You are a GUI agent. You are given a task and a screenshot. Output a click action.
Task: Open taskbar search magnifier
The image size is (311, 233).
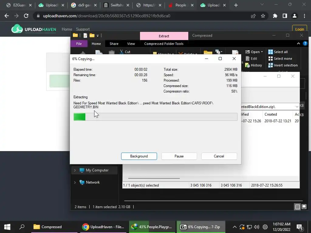point(22,227)
